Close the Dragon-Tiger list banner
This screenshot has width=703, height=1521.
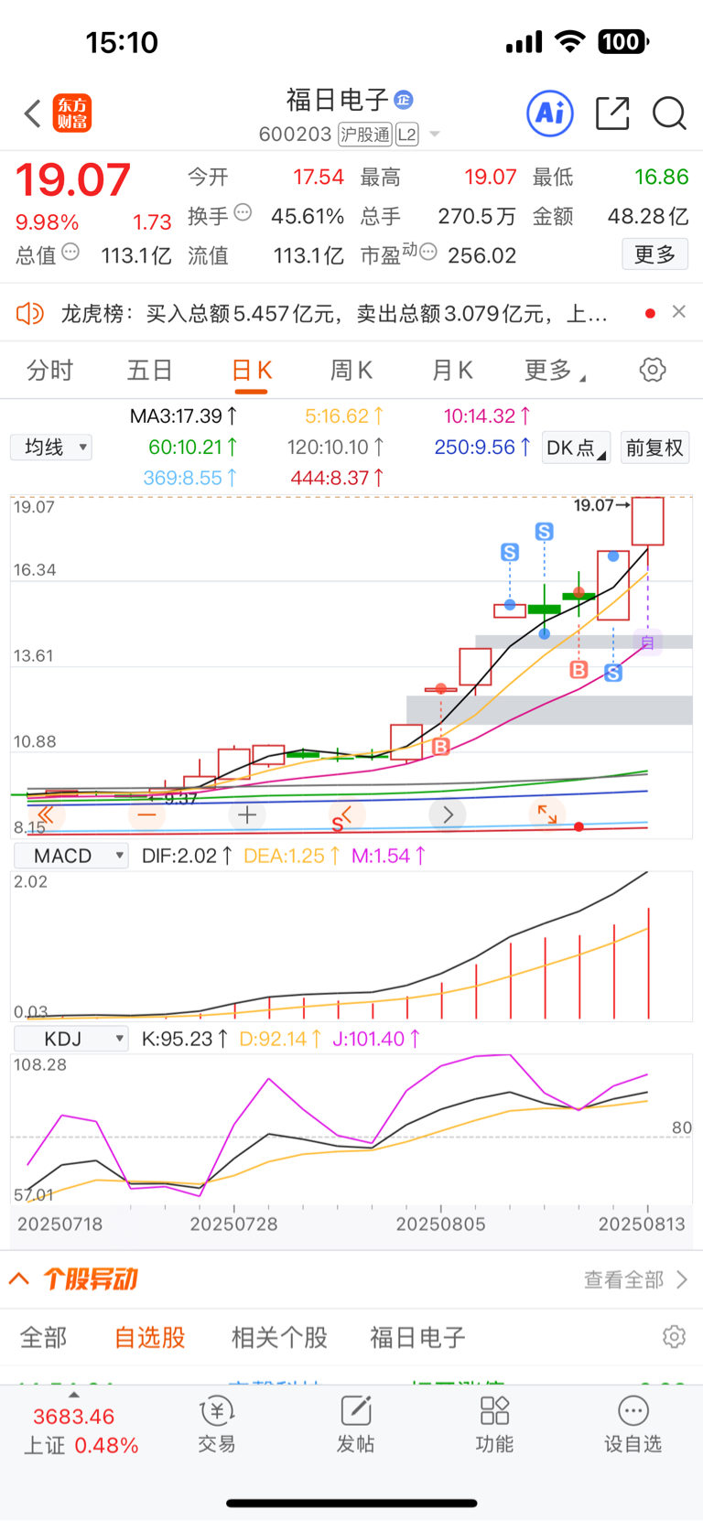pos(679,312)
